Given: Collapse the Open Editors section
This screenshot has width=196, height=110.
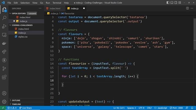Looking at the screenshot, I should tap(19, 13).
